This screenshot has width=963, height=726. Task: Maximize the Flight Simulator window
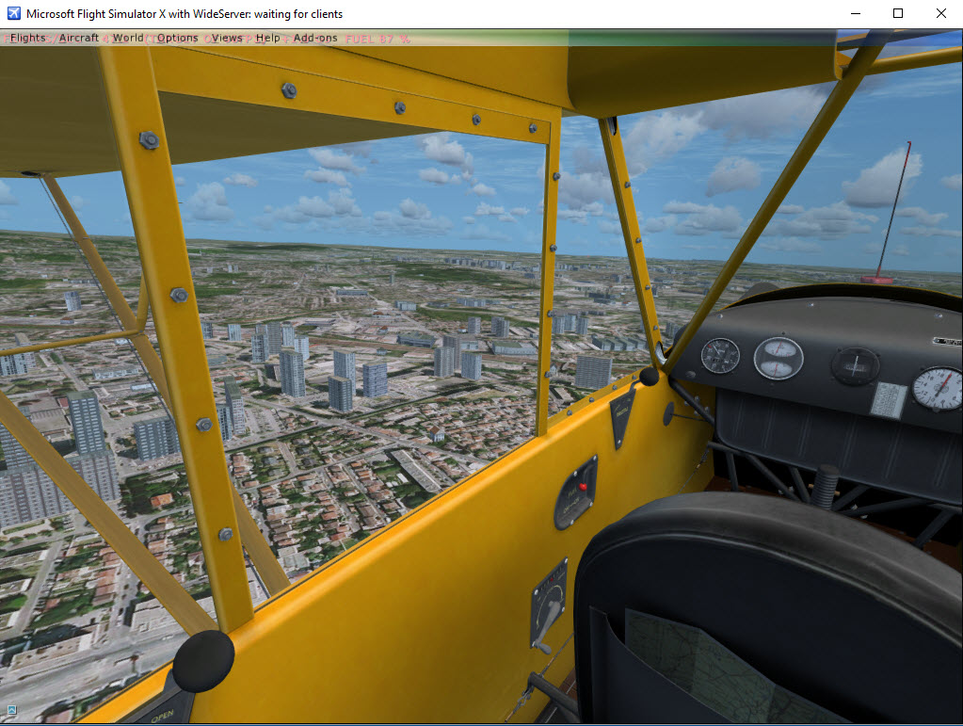point(898,13)
